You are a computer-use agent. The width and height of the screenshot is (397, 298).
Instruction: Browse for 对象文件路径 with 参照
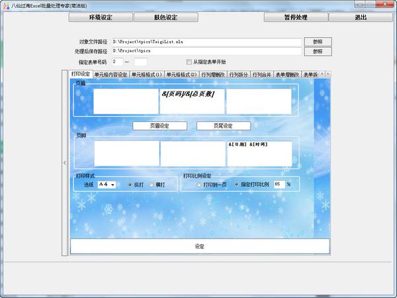318,42
